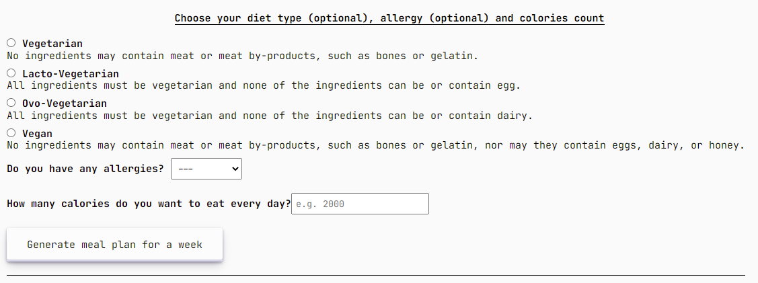Screen dimensions: 758x283
Task: Click the 'How many calories' question label
Action: point(149,204)
